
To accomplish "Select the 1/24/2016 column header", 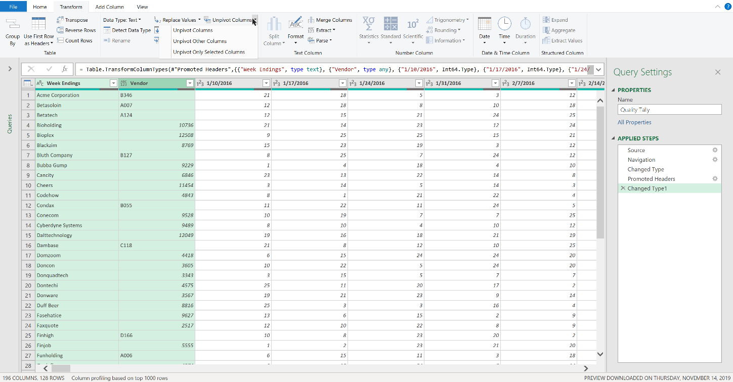I will tap(386, 83).
